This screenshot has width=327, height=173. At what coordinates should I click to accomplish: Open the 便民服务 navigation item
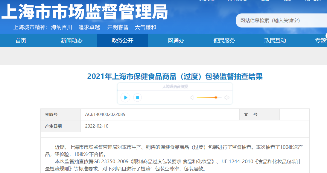[x=224, y=40]
